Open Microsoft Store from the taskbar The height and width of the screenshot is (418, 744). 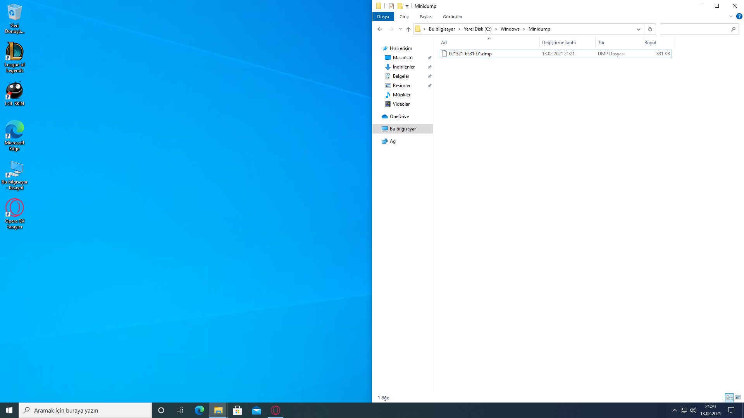point(238,410)
